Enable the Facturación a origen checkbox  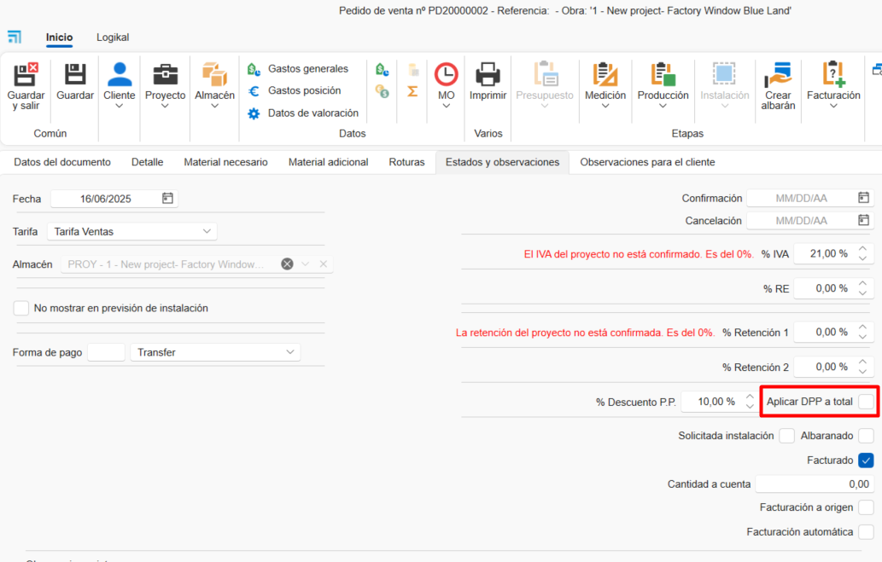867,507
